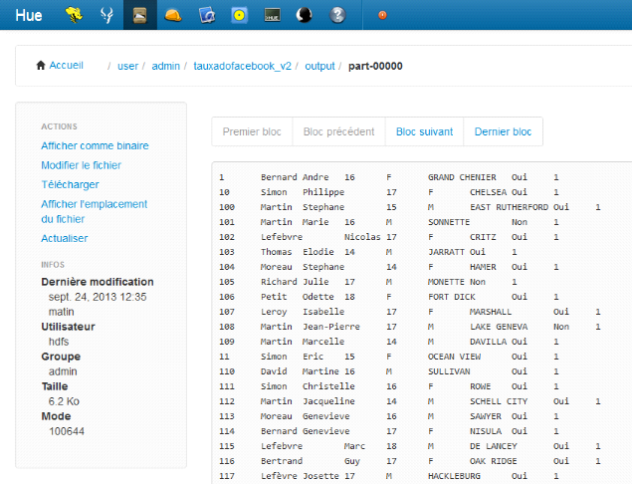Open the Oozie yellow circle icon
632x484 pixels.
click(x=239, y=15)
